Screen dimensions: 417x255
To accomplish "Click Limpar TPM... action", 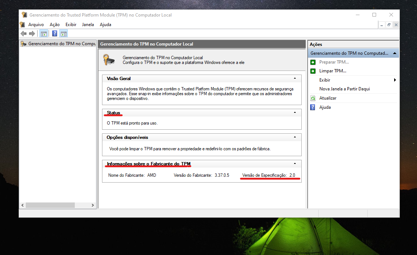I will click(333, 71).
